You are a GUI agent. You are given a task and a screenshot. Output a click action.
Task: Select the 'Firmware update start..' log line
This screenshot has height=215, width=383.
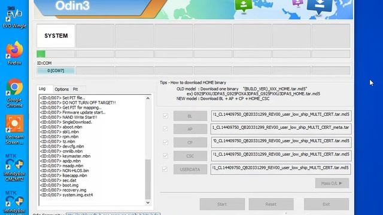coord(72,112)
